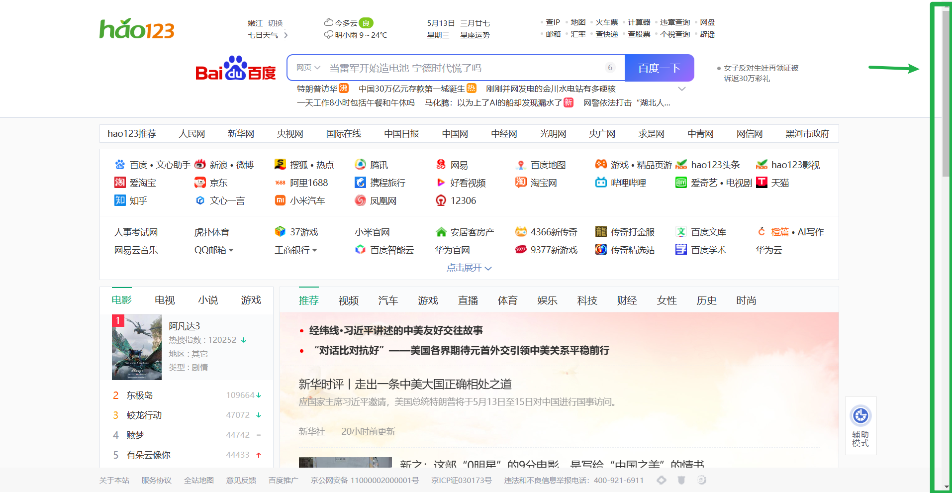Open 七日天气 forecast arrow
The image size is (952, 493).
click(286, 35)
